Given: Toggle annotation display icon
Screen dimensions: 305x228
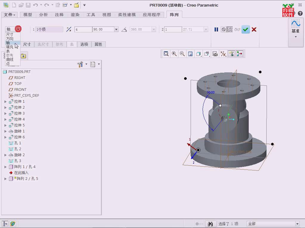Looking at the screenshot, I should [231, 54].
